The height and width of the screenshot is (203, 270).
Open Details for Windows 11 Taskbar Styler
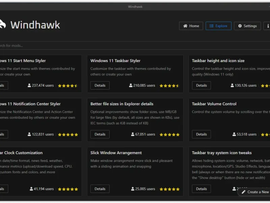point(100,86)
